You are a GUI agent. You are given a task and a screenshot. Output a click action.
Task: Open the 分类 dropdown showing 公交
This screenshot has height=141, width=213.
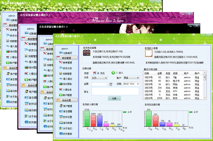click(x=99, y=78)
